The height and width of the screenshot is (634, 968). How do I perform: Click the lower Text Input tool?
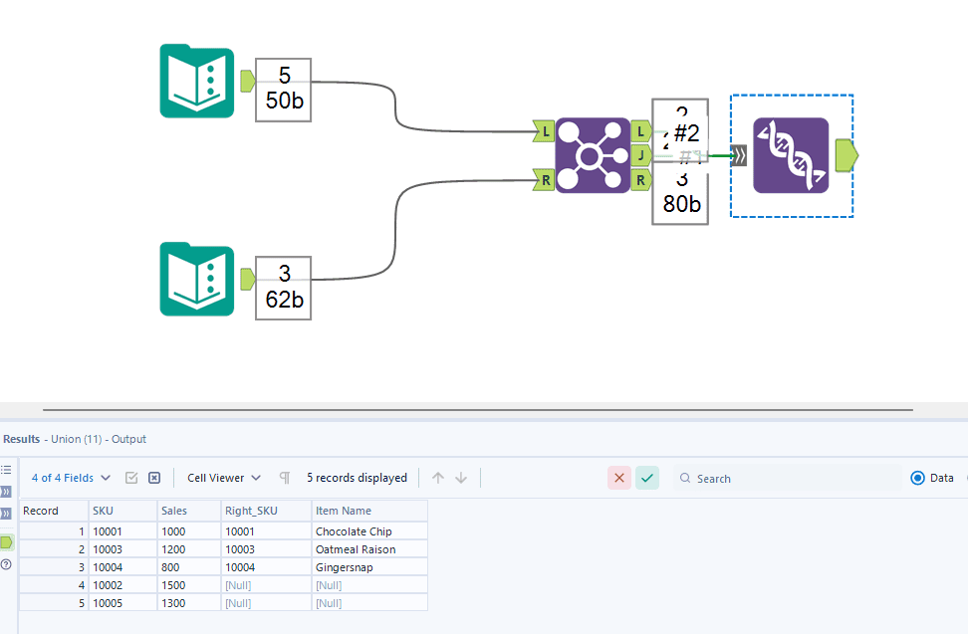tap(197, 281)
